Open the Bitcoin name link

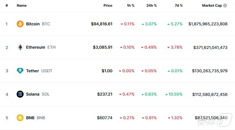click(33, 24)
